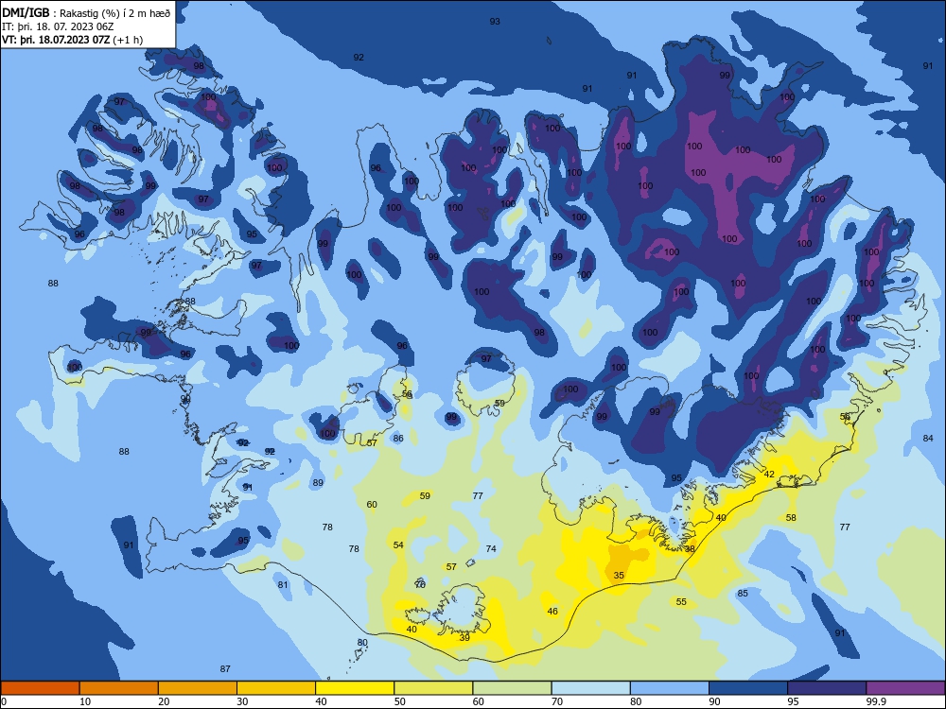Click the '84' value at the east edge
The width and height of the screenshot is (946, 709).
tap(928, 438)
